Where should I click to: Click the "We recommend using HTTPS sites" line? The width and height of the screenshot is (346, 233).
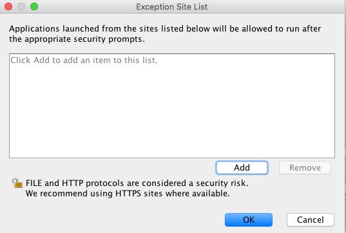tap(128, 194)
